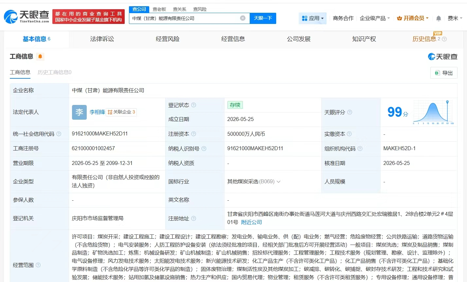Export data with the 导出 button

pos(444,73)
